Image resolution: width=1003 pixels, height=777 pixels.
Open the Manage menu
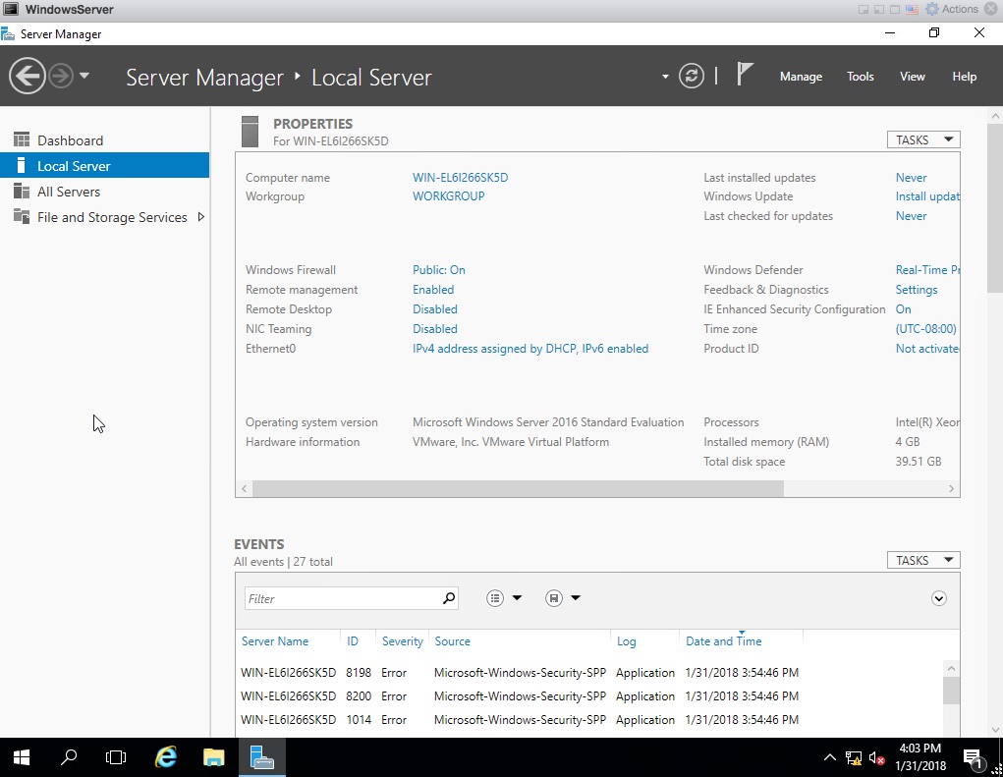click(801, 76)
